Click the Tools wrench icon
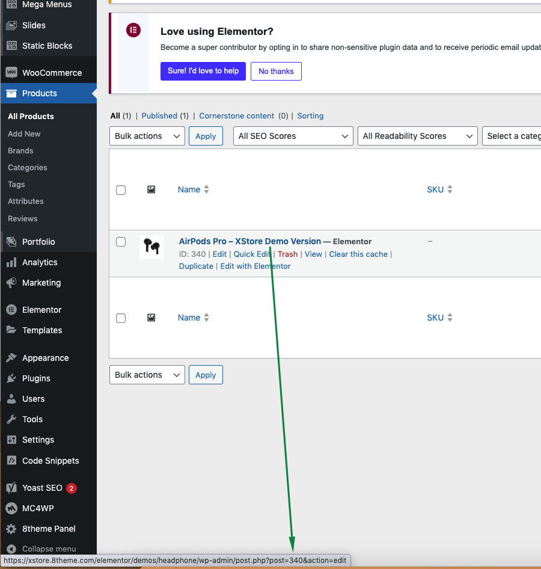The height and width of the screenshot is (569, 541). [11, 419]
